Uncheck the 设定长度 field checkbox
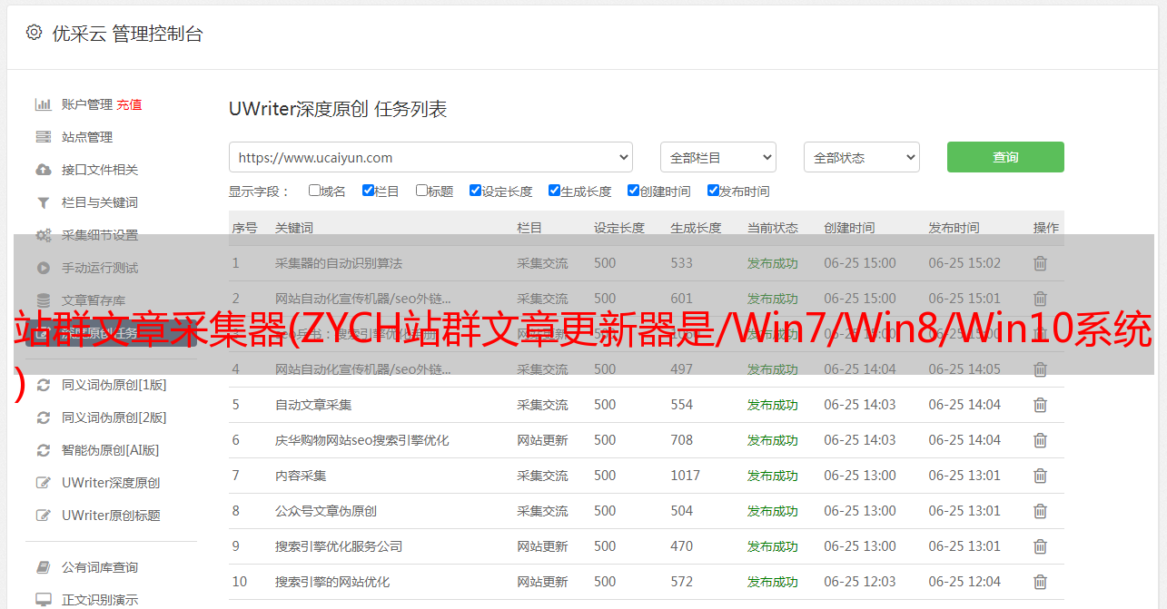Viewport: 1167px width, 609px height. pyautogui.click(x=475, y=191)
